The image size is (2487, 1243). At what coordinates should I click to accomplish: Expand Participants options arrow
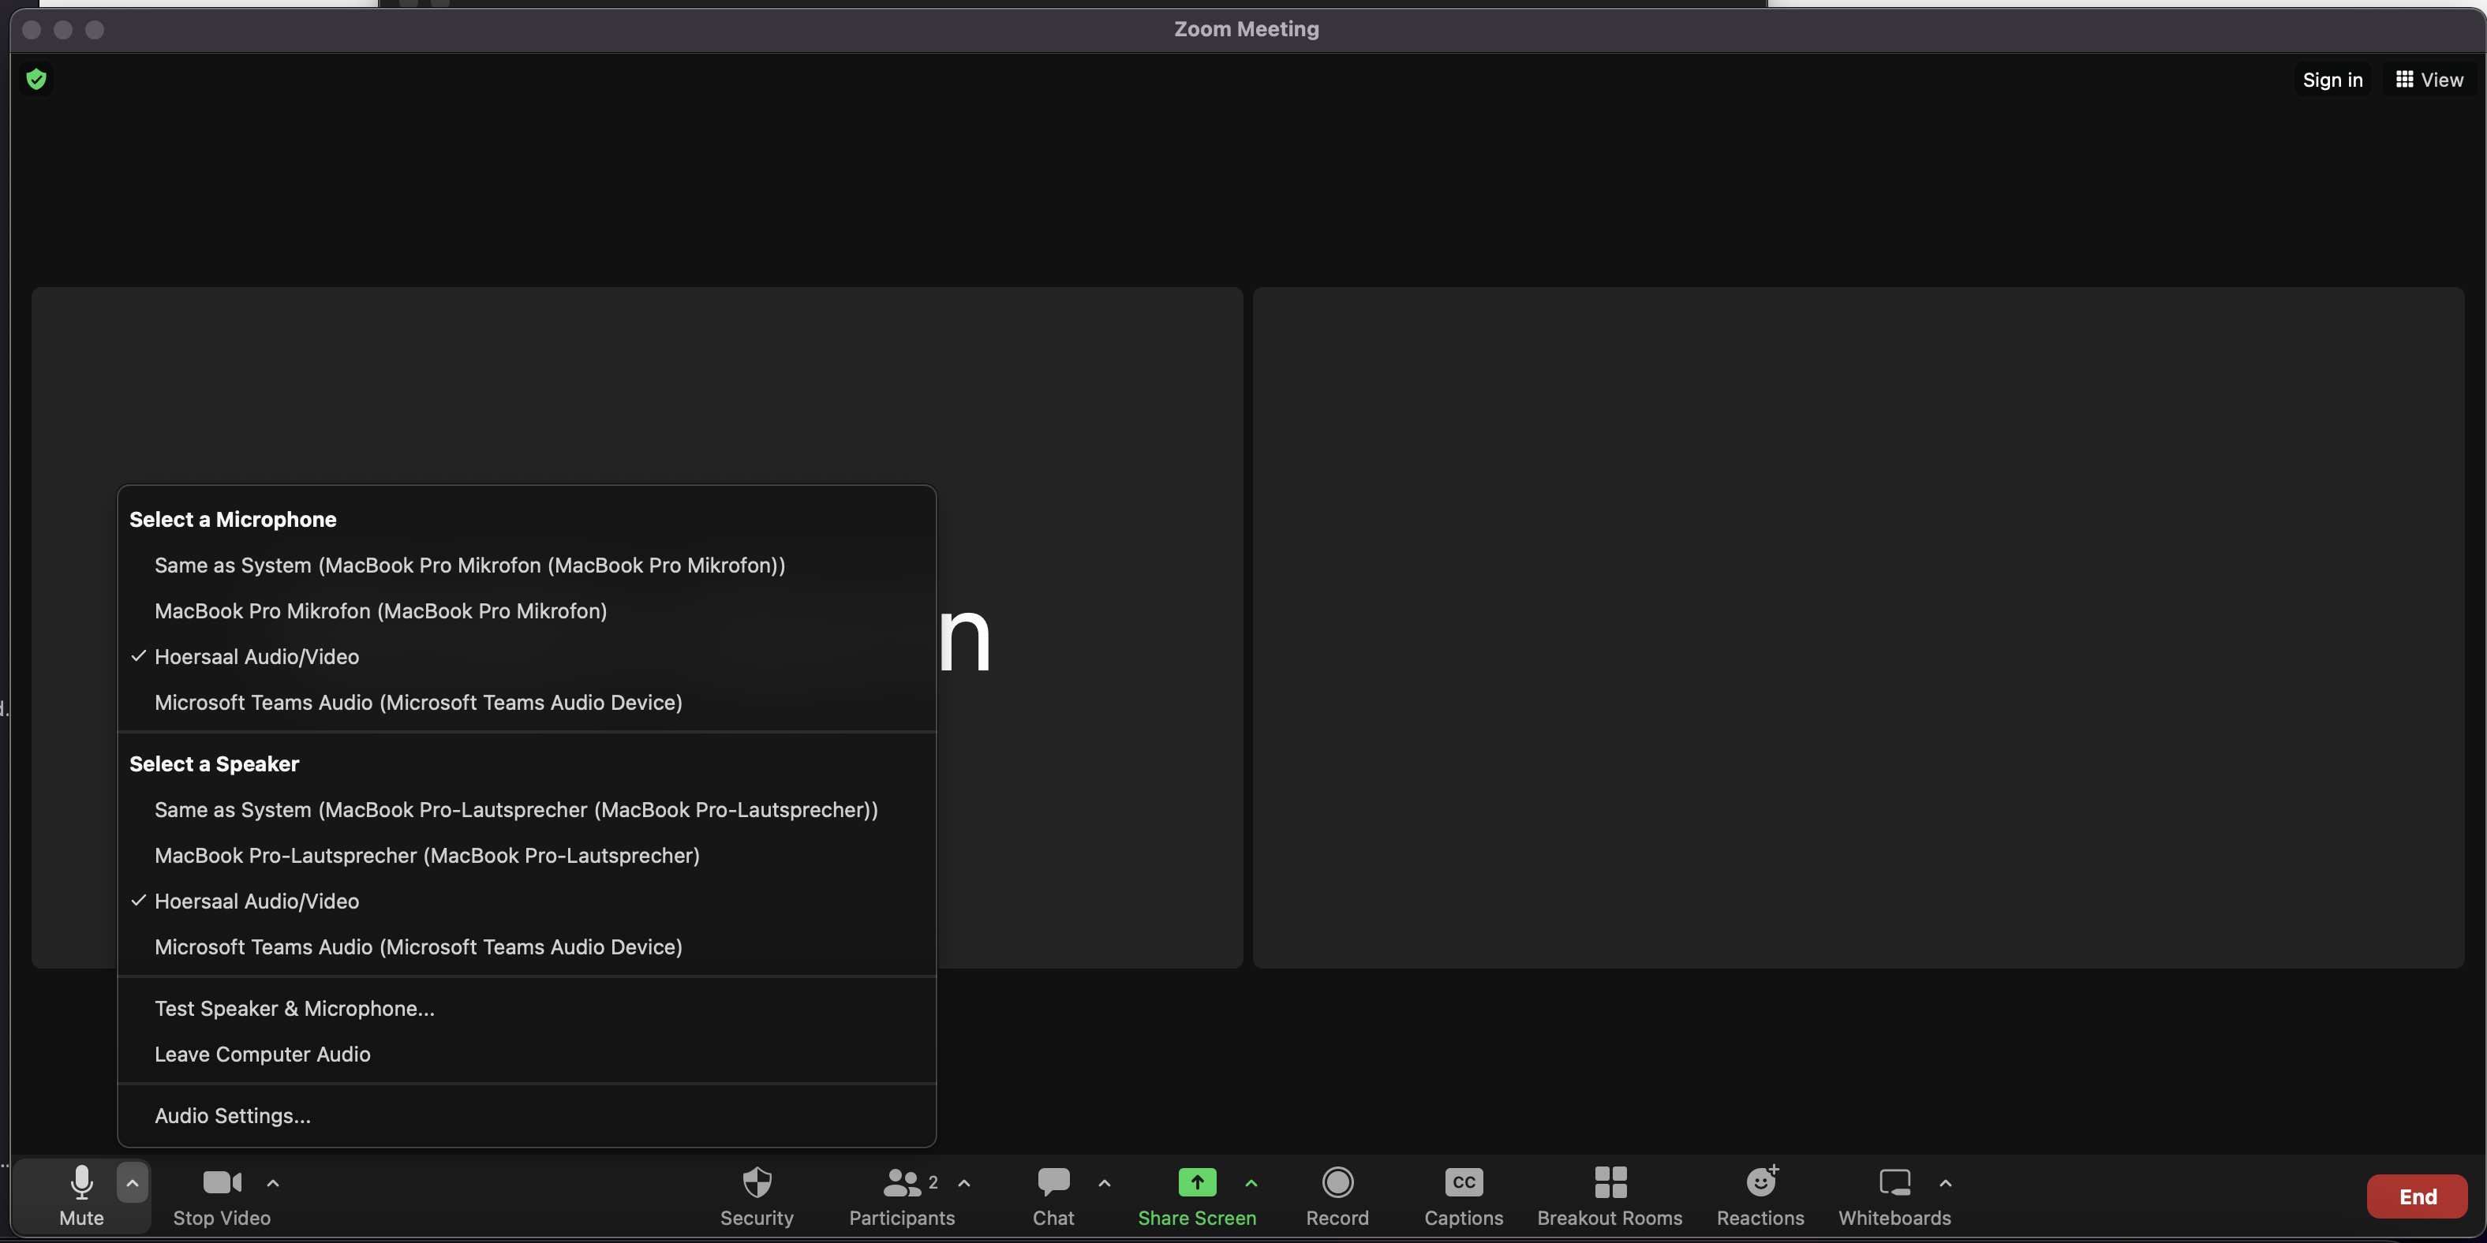[x=963, y=1182]
